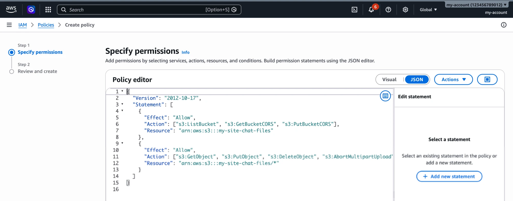Go to the Policies breadcrumb
Image resolution: width=513 pixels, height=201 pixels.
46,25
